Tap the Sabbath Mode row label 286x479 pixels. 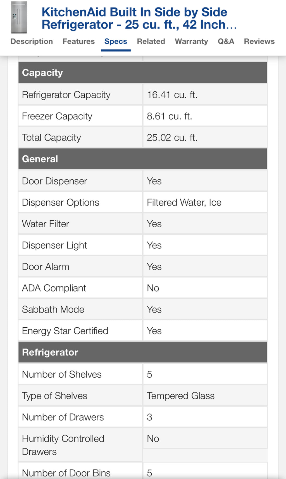tap(53, 309)
